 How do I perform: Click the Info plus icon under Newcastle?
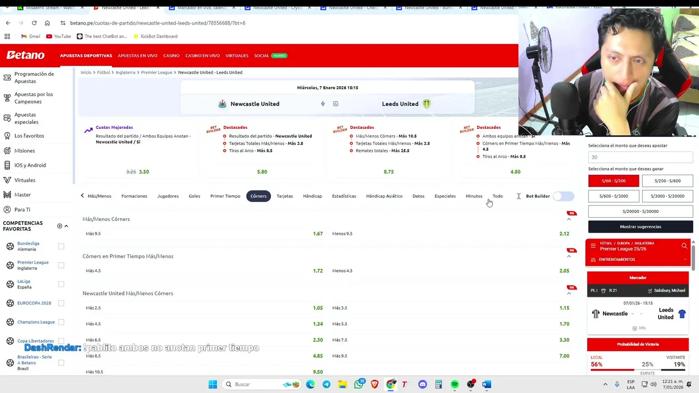[635, 328]
